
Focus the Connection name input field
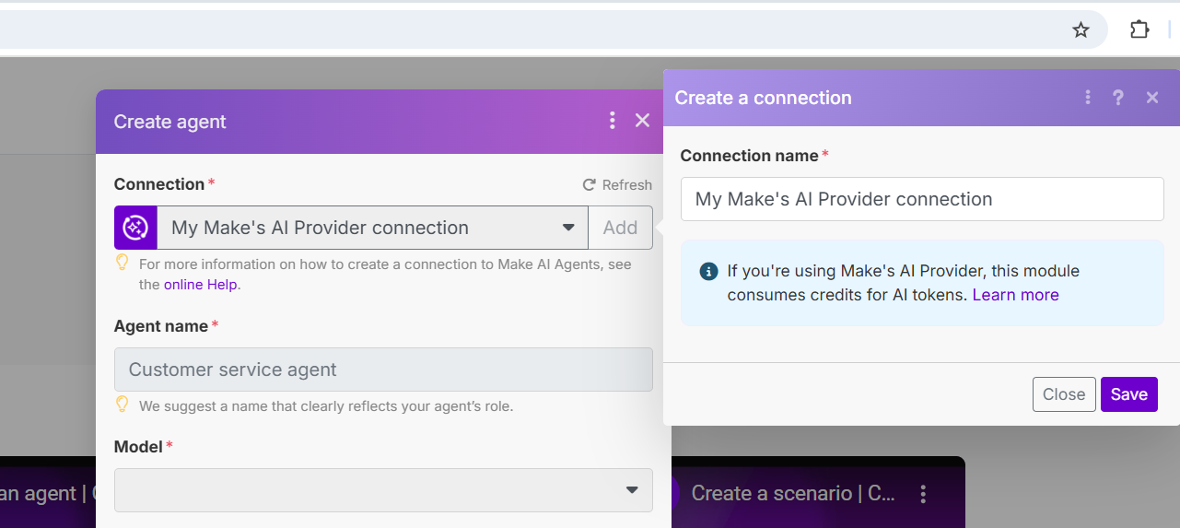click(922, 199)
